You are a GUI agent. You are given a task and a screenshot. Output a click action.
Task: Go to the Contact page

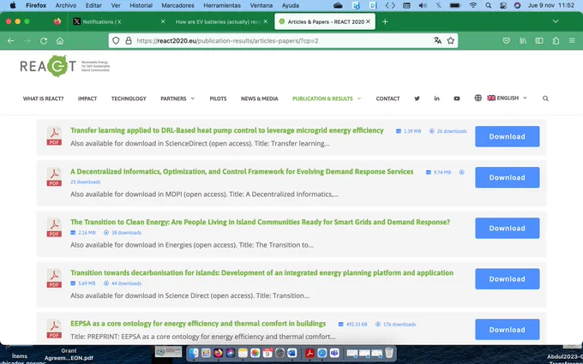click(388, 98)
